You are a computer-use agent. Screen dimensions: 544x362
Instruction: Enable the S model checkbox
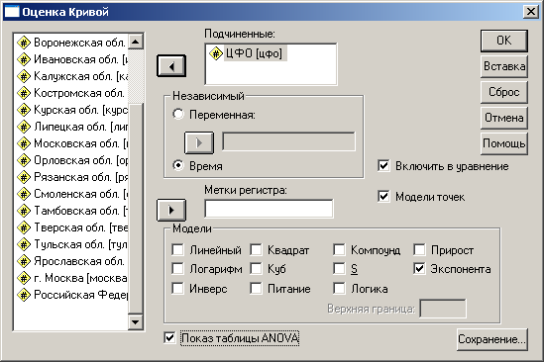point(339,268)
